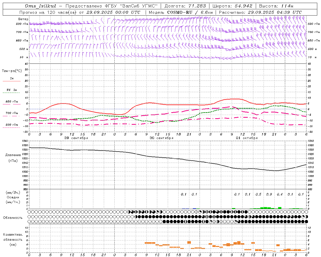Select the 'ЗапСиб УГМС' provider text
This screenshot has width=321, height=257.
coord(139,6)
